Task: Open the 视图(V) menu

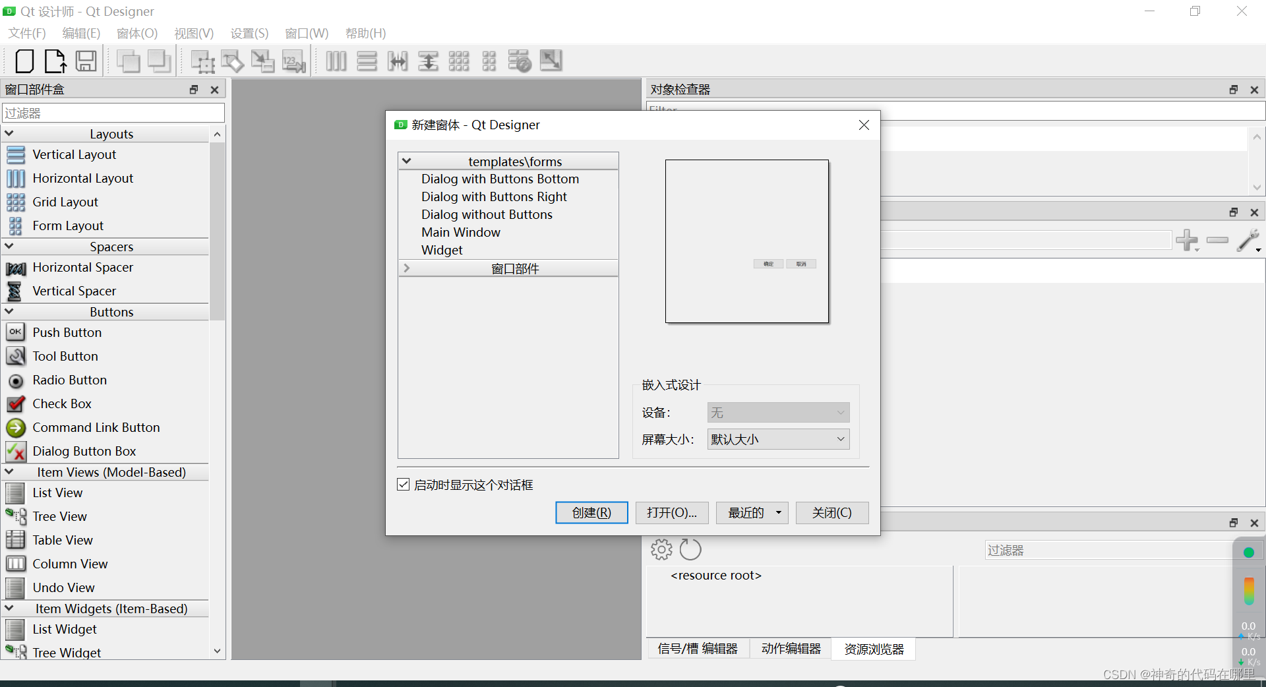Action: coord(194,33)
